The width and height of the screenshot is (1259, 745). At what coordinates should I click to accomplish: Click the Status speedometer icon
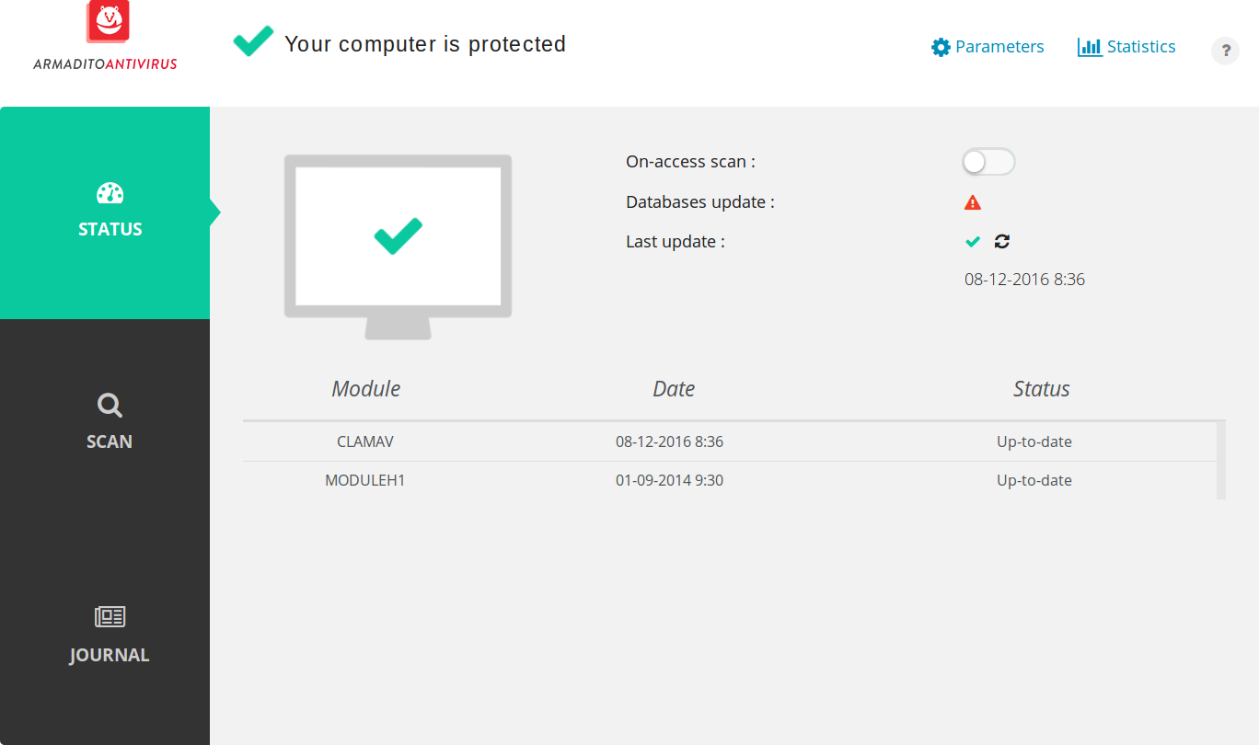[110, 193]
